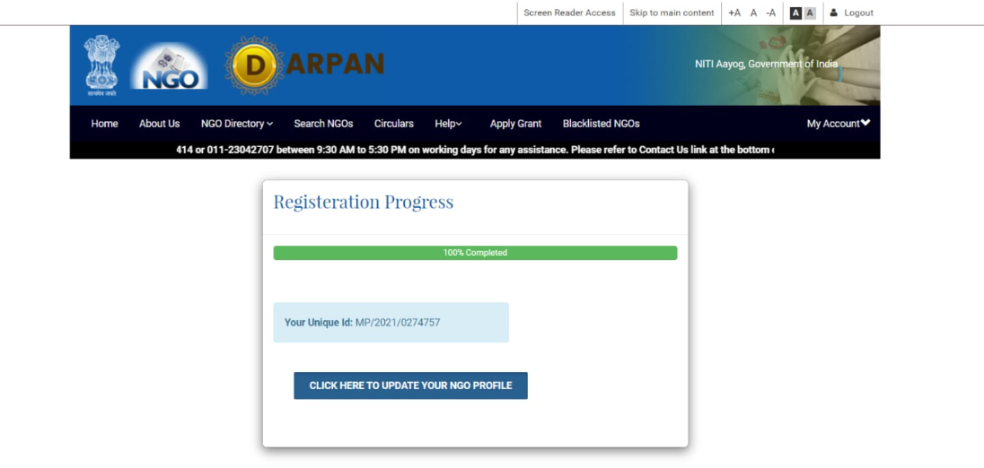Click the NGO logo in header
The width and height of the screenshot is (984, 468).
click(x=170, y=68)
